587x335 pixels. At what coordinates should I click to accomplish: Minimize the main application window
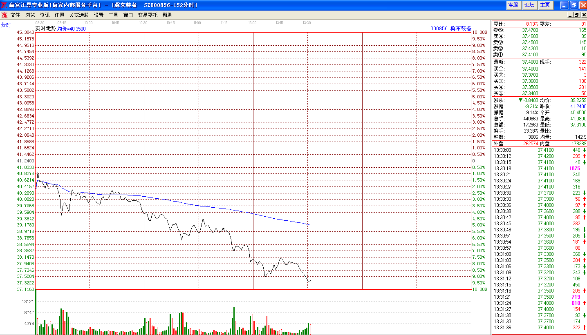point(564,5)
